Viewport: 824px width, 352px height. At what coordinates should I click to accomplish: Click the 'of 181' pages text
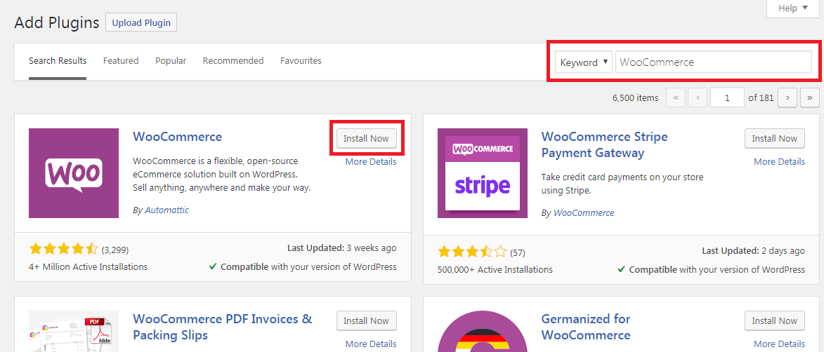pos(761,97)
